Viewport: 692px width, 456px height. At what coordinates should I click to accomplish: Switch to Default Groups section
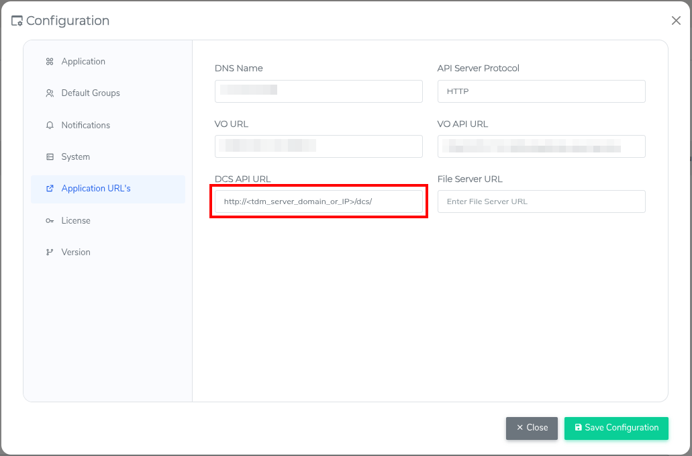click(108, 93)
